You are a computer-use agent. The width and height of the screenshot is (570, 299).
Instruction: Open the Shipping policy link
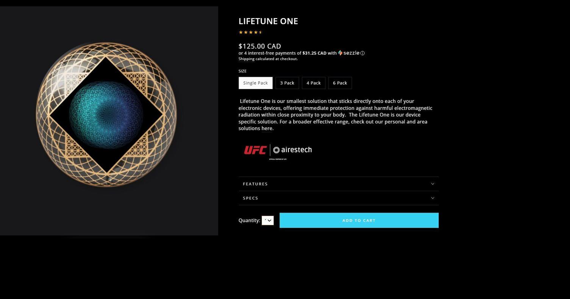coord(246,59)
